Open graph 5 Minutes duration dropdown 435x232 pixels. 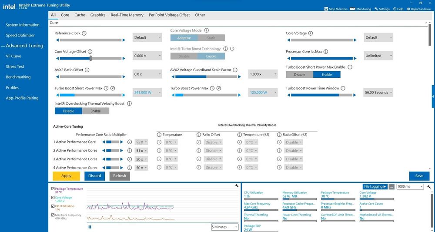point(224,227)
